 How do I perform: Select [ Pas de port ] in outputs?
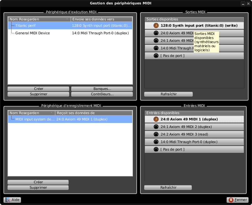point(194,56)
